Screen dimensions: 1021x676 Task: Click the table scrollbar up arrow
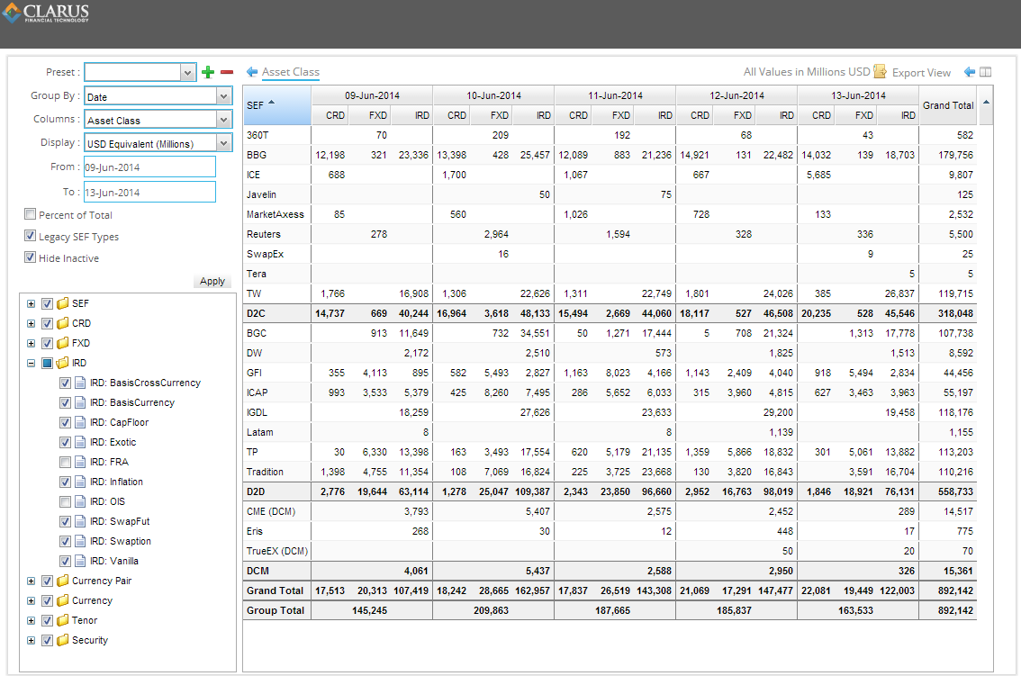986,103
